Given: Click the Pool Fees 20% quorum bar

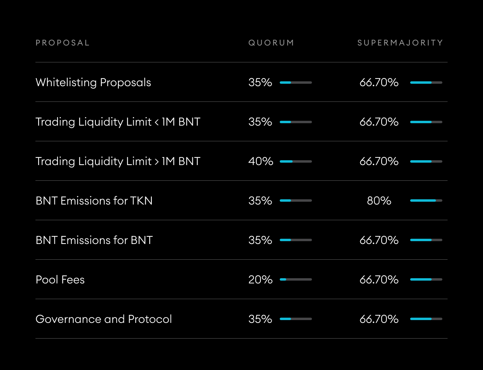Looking at the screenshot, I should tap(296, 279).
